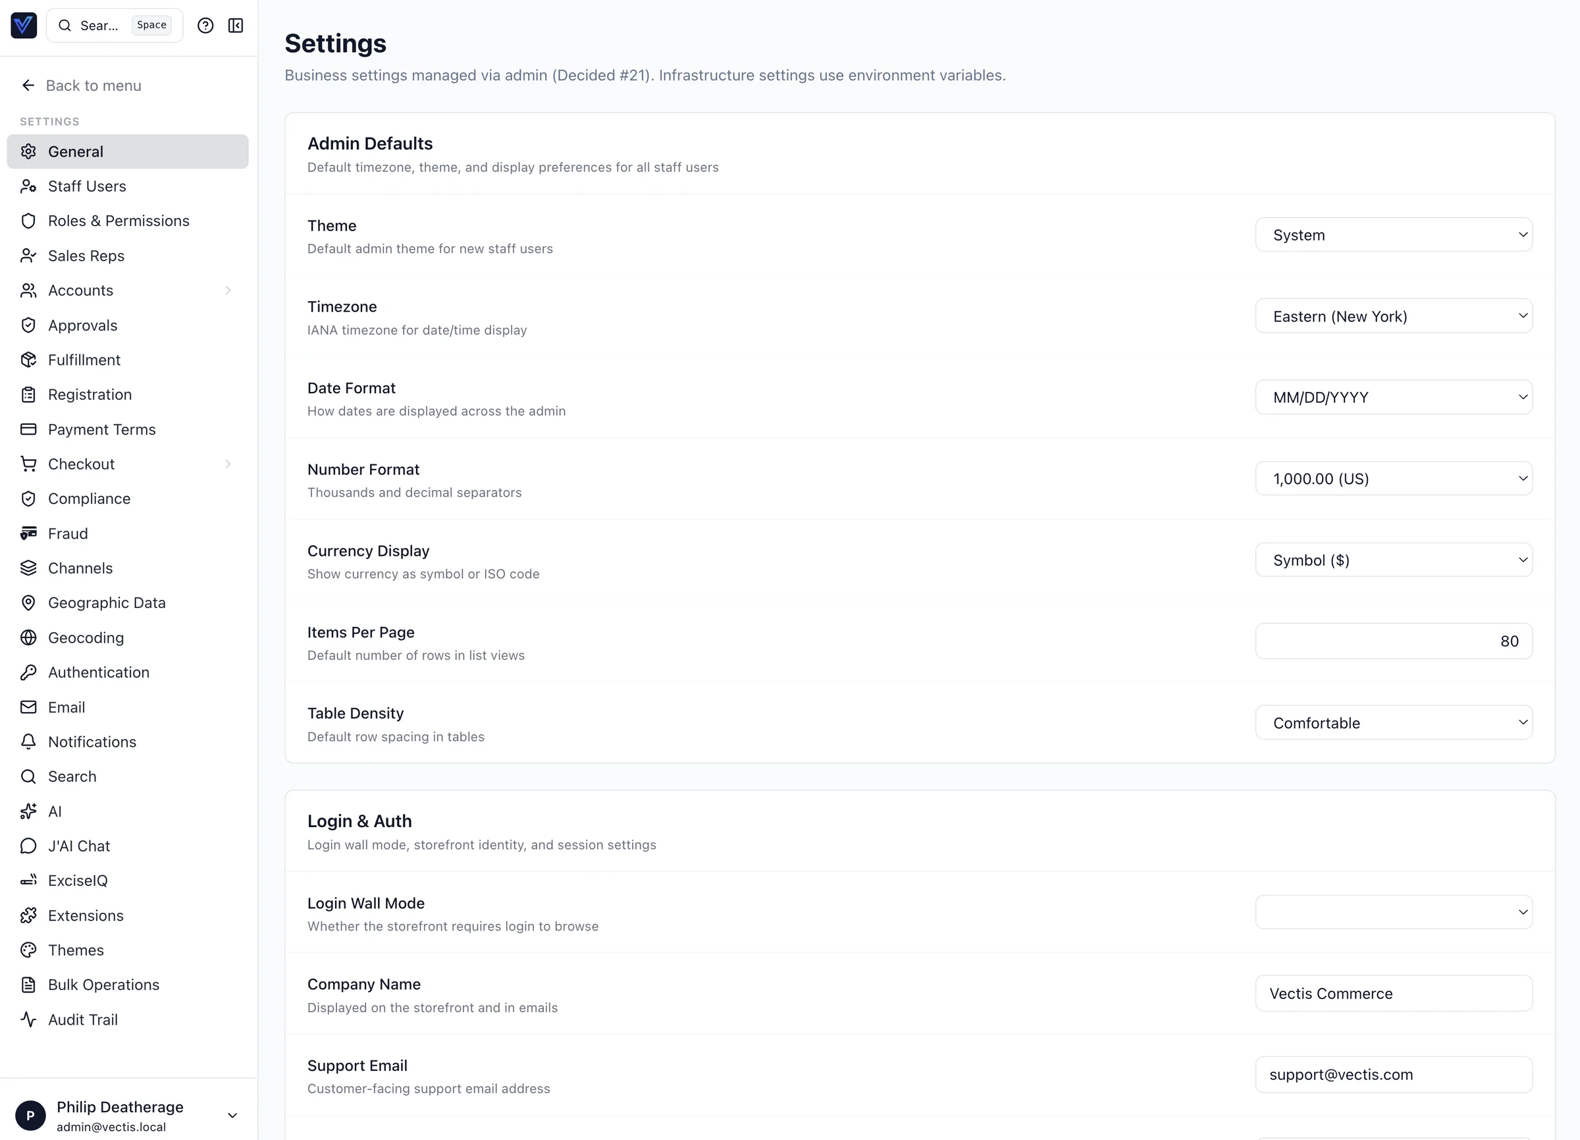Click the ExciseIQ smoking icon
1580x1140 pixels.
28,880
